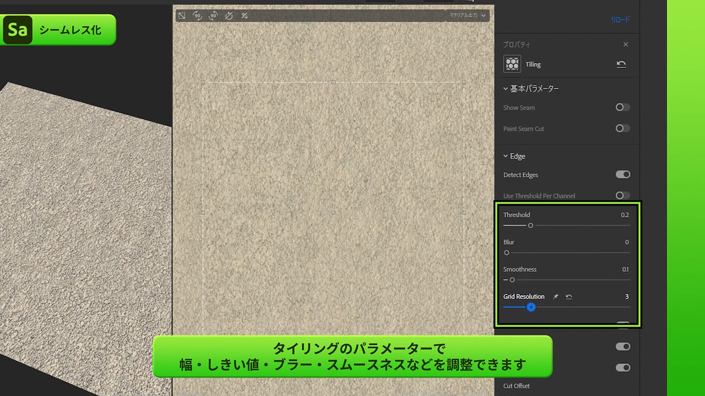Screen dimensions: 705x396
Task: Click the reset rotation icon in viewport toolbar
Action: pyautogui.click(x=229, y=16)
